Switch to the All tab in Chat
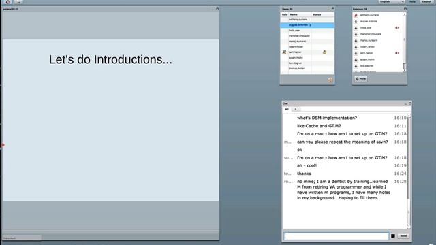The height and width of the screenshot is (245, 436). pyautogui.click(x=287, y=109)
